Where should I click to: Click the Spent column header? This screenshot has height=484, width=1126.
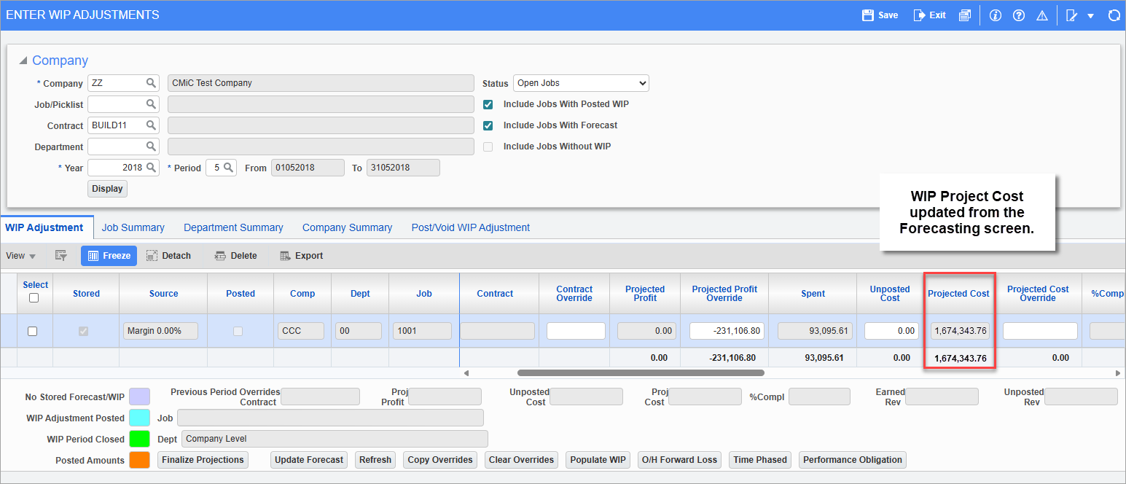click(x=813, y=294)
